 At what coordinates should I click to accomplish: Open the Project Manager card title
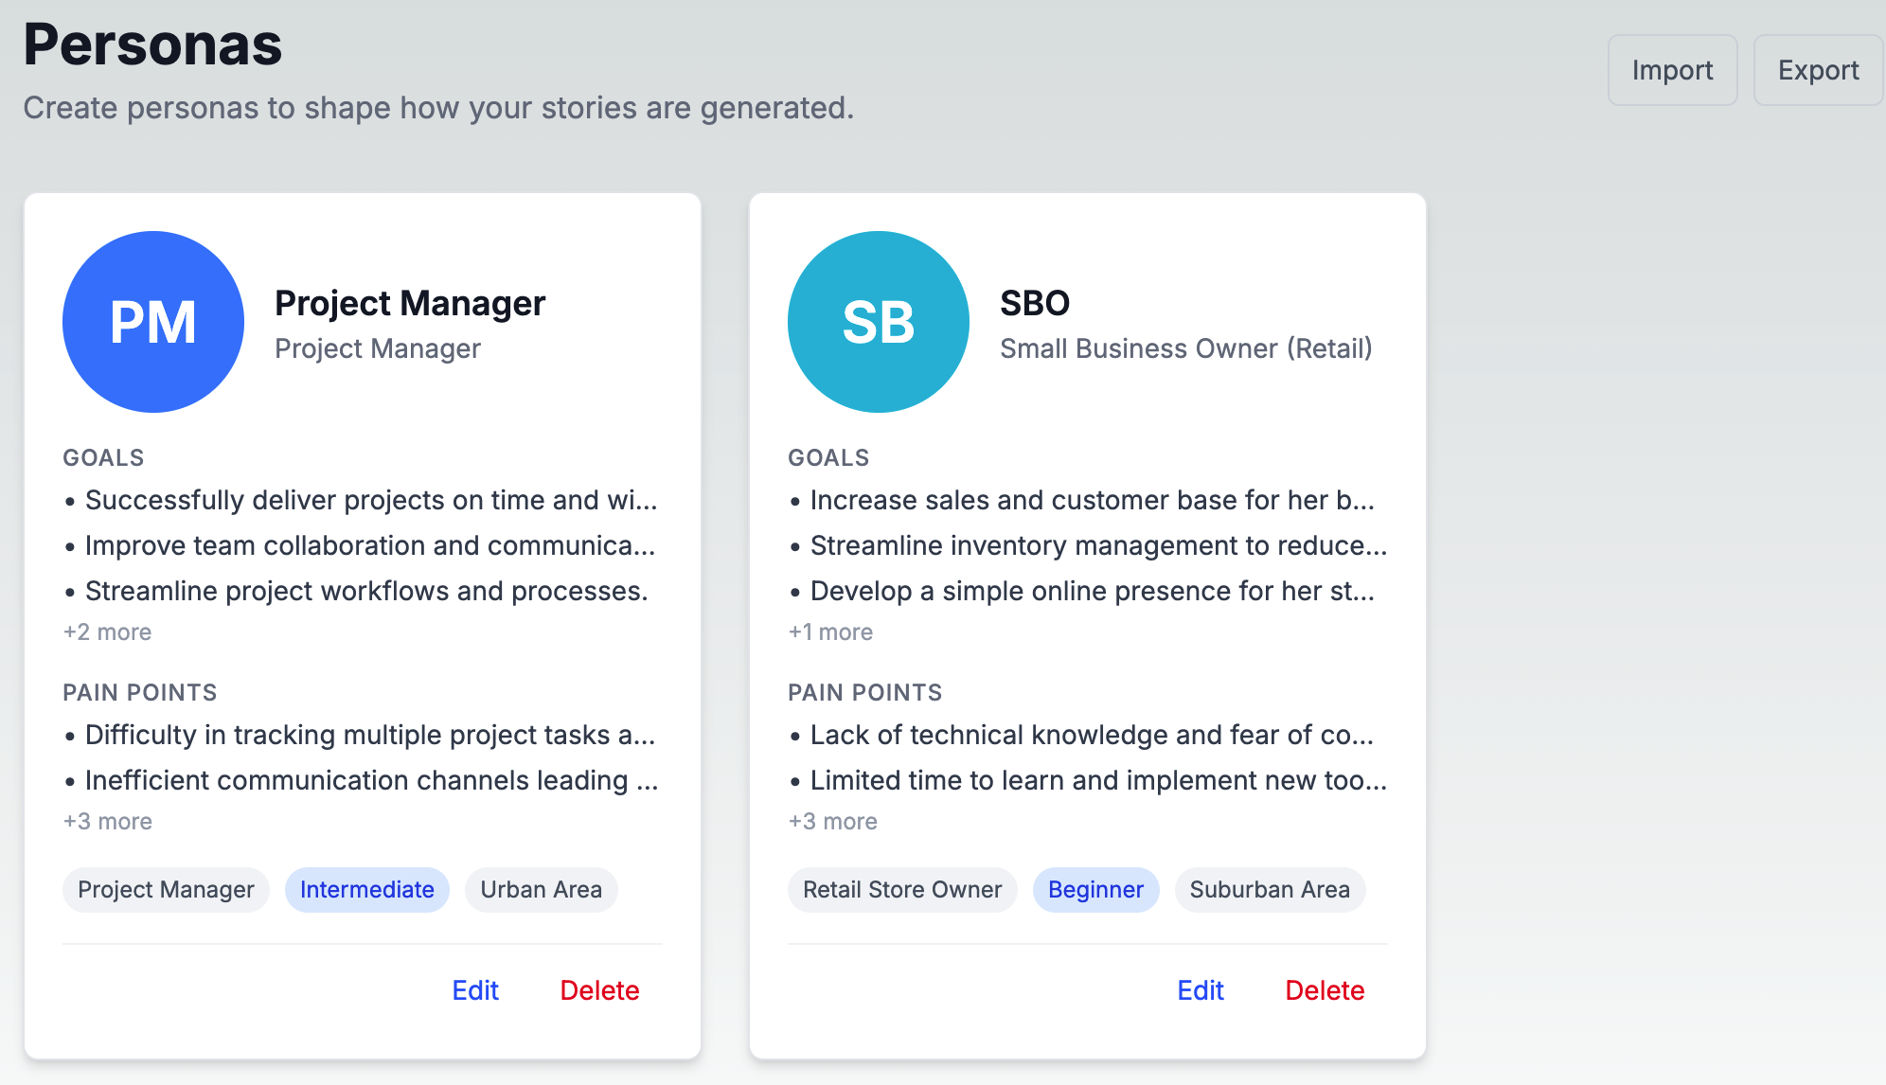[410, 303]
